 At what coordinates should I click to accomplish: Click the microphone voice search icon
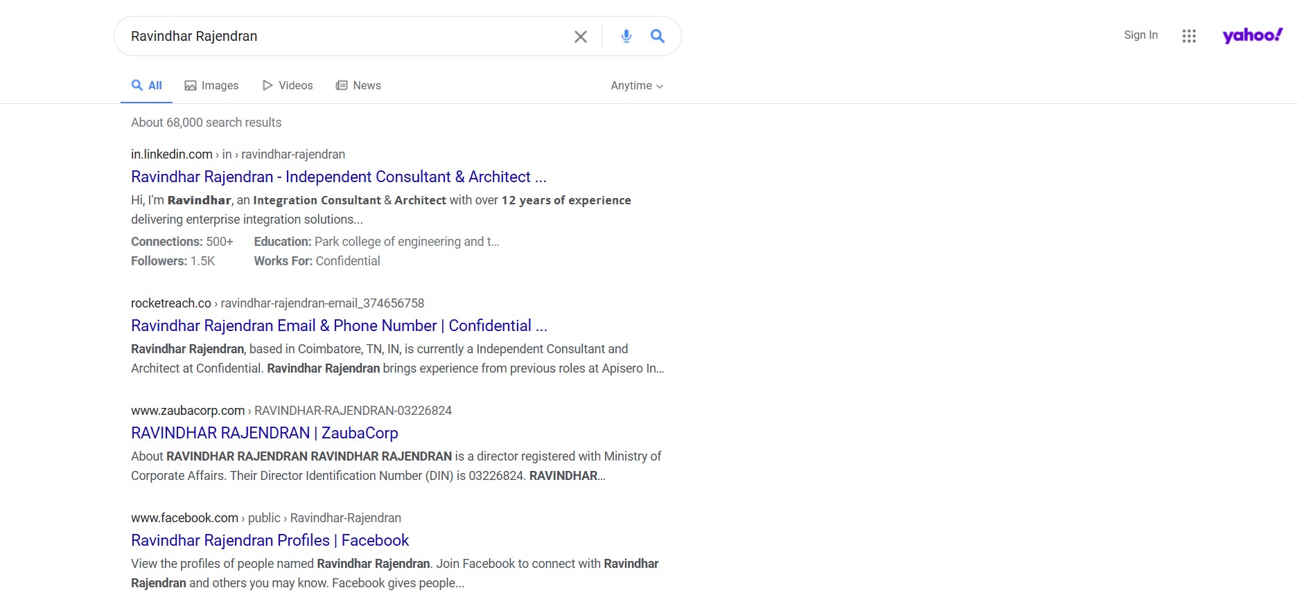tap(626, 36)
